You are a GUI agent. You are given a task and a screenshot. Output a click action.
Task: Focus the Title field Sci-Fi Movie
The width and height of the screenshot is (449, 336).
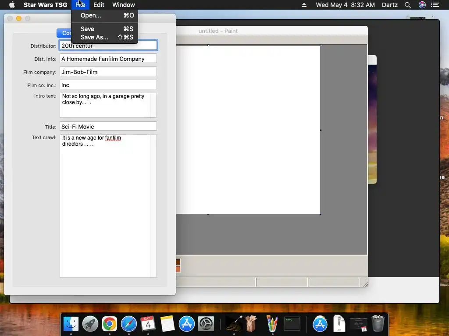click(108, 126)
